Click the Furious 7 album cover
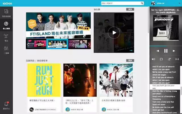This screenshot has width=182, height=114. pyautogui.click(x=166, y=28)
